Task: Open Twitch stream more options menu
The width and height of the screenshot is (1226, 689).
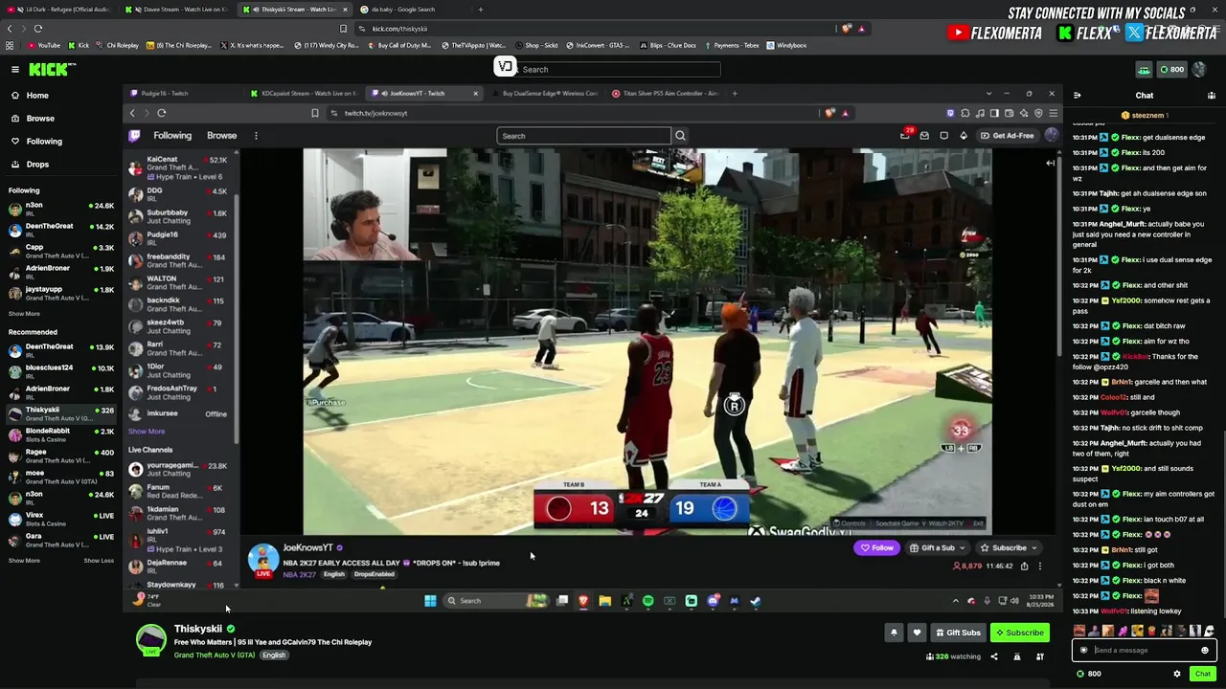Action: pyautogui.click(x=1040, y=566)
